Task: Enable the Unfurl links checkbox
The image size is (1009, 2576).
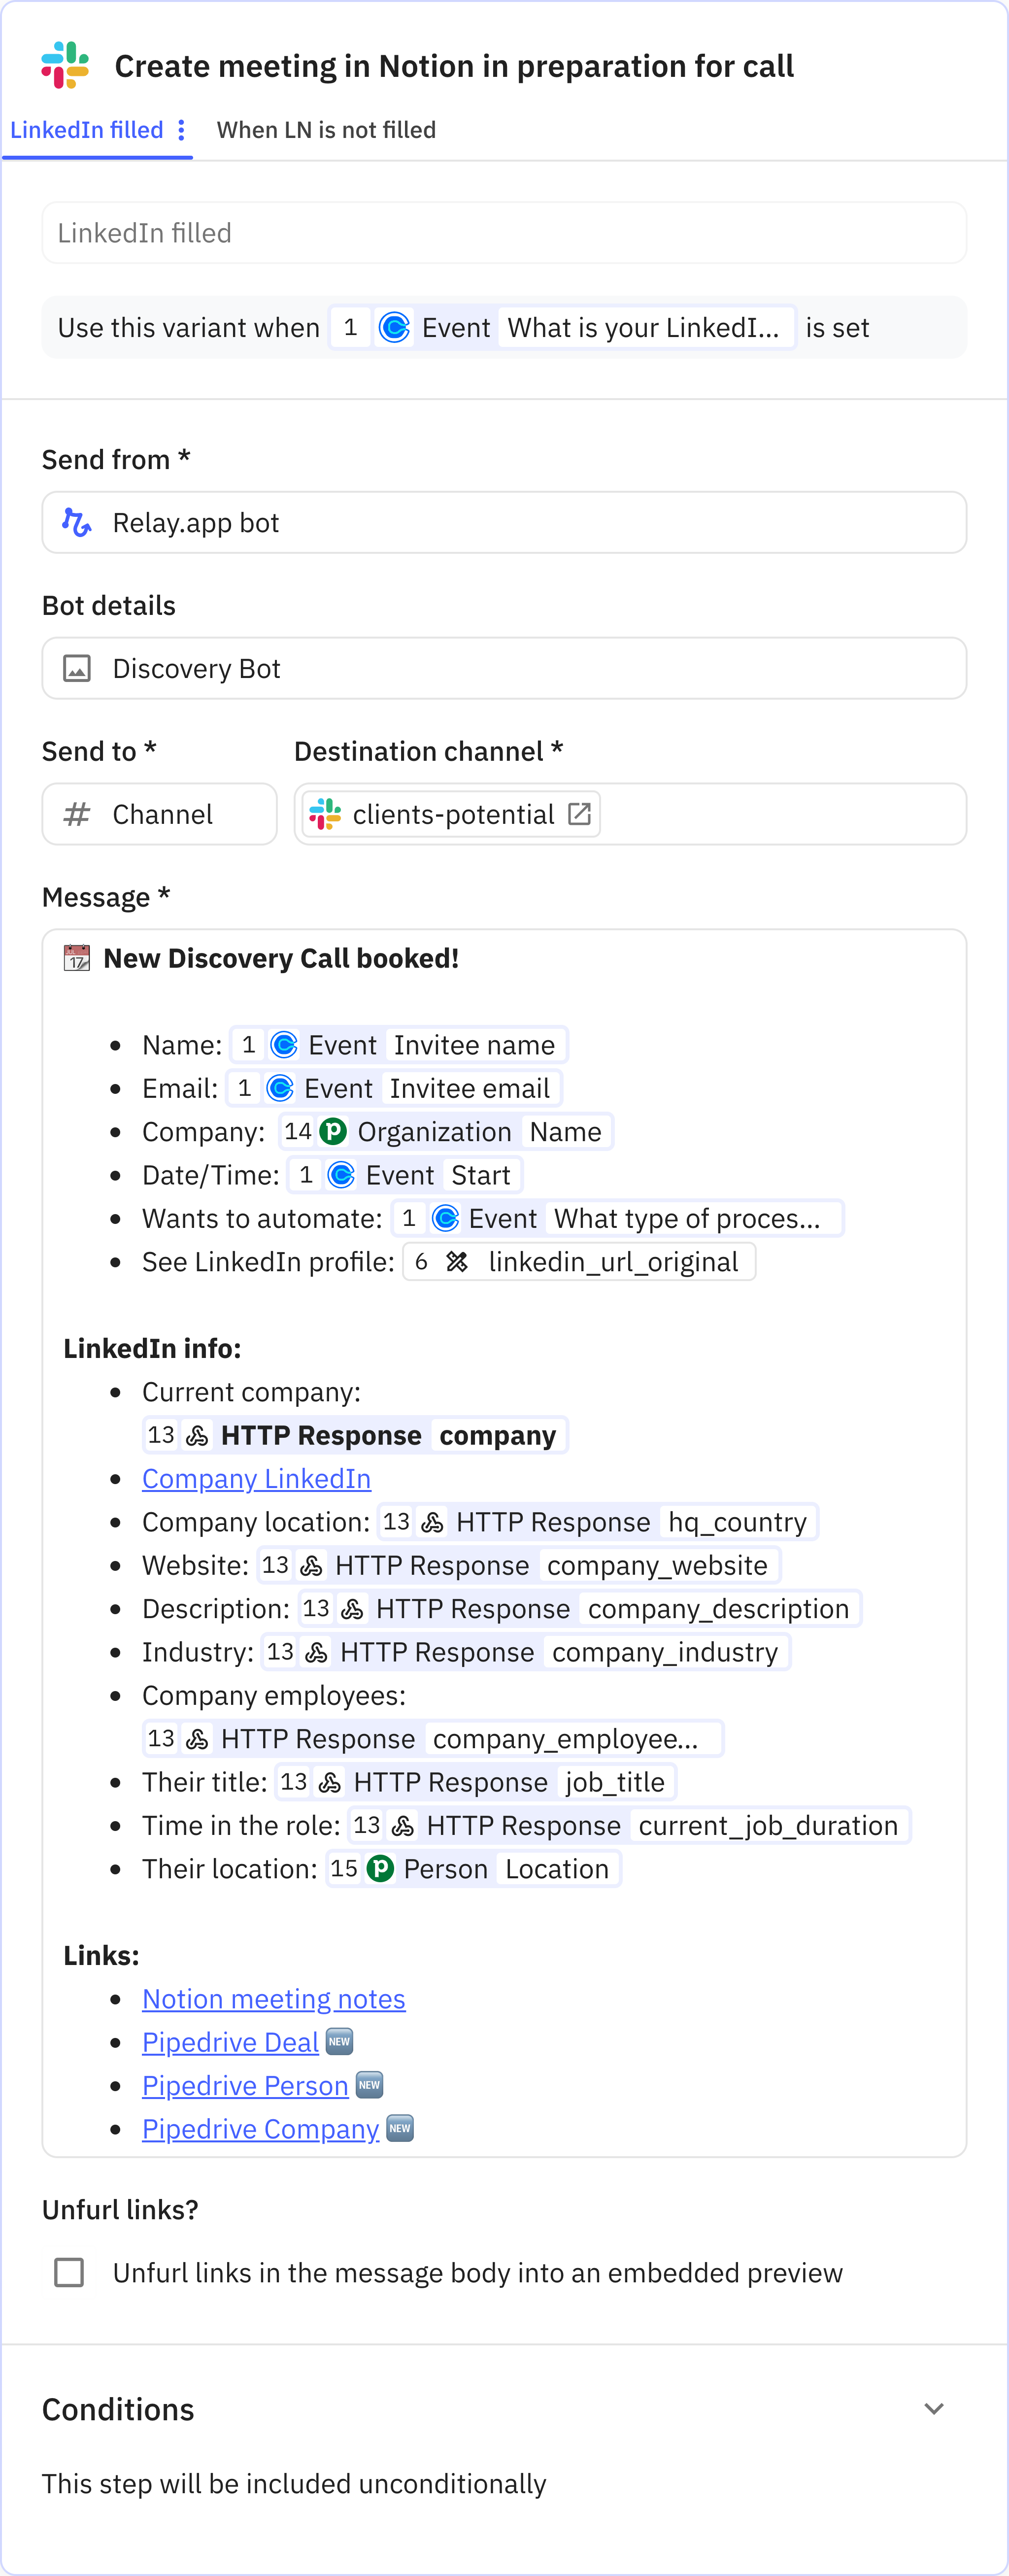Action: click(x=69, y=2272)
